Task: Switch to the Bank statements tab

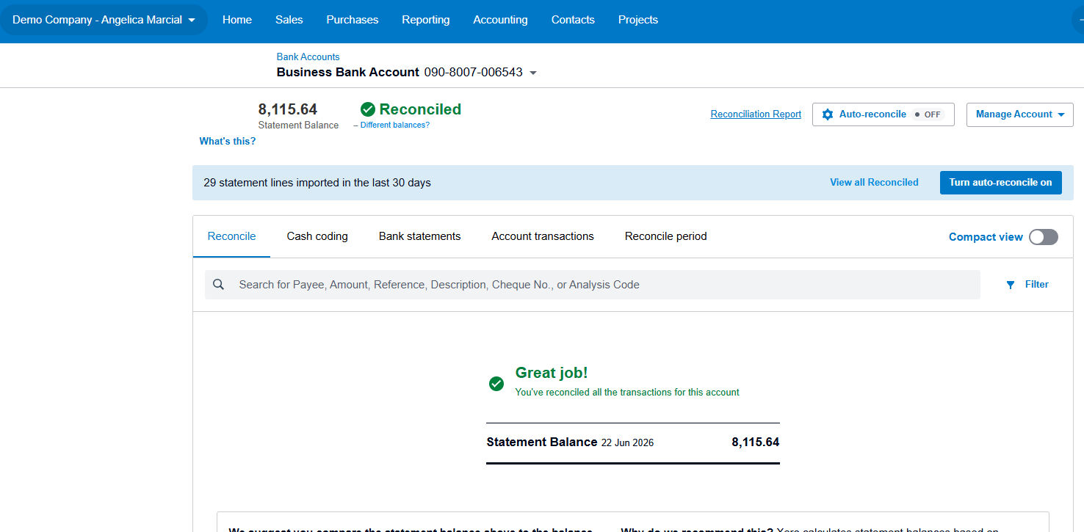Action: [x=420, y=236]
